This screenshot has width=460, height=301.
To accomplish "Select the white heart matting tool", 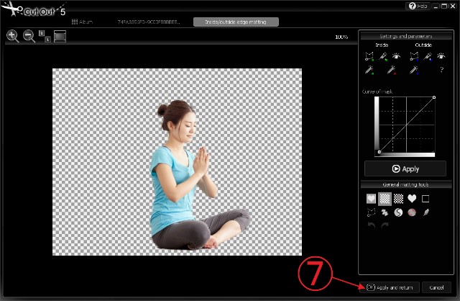I will click(412, 198).
